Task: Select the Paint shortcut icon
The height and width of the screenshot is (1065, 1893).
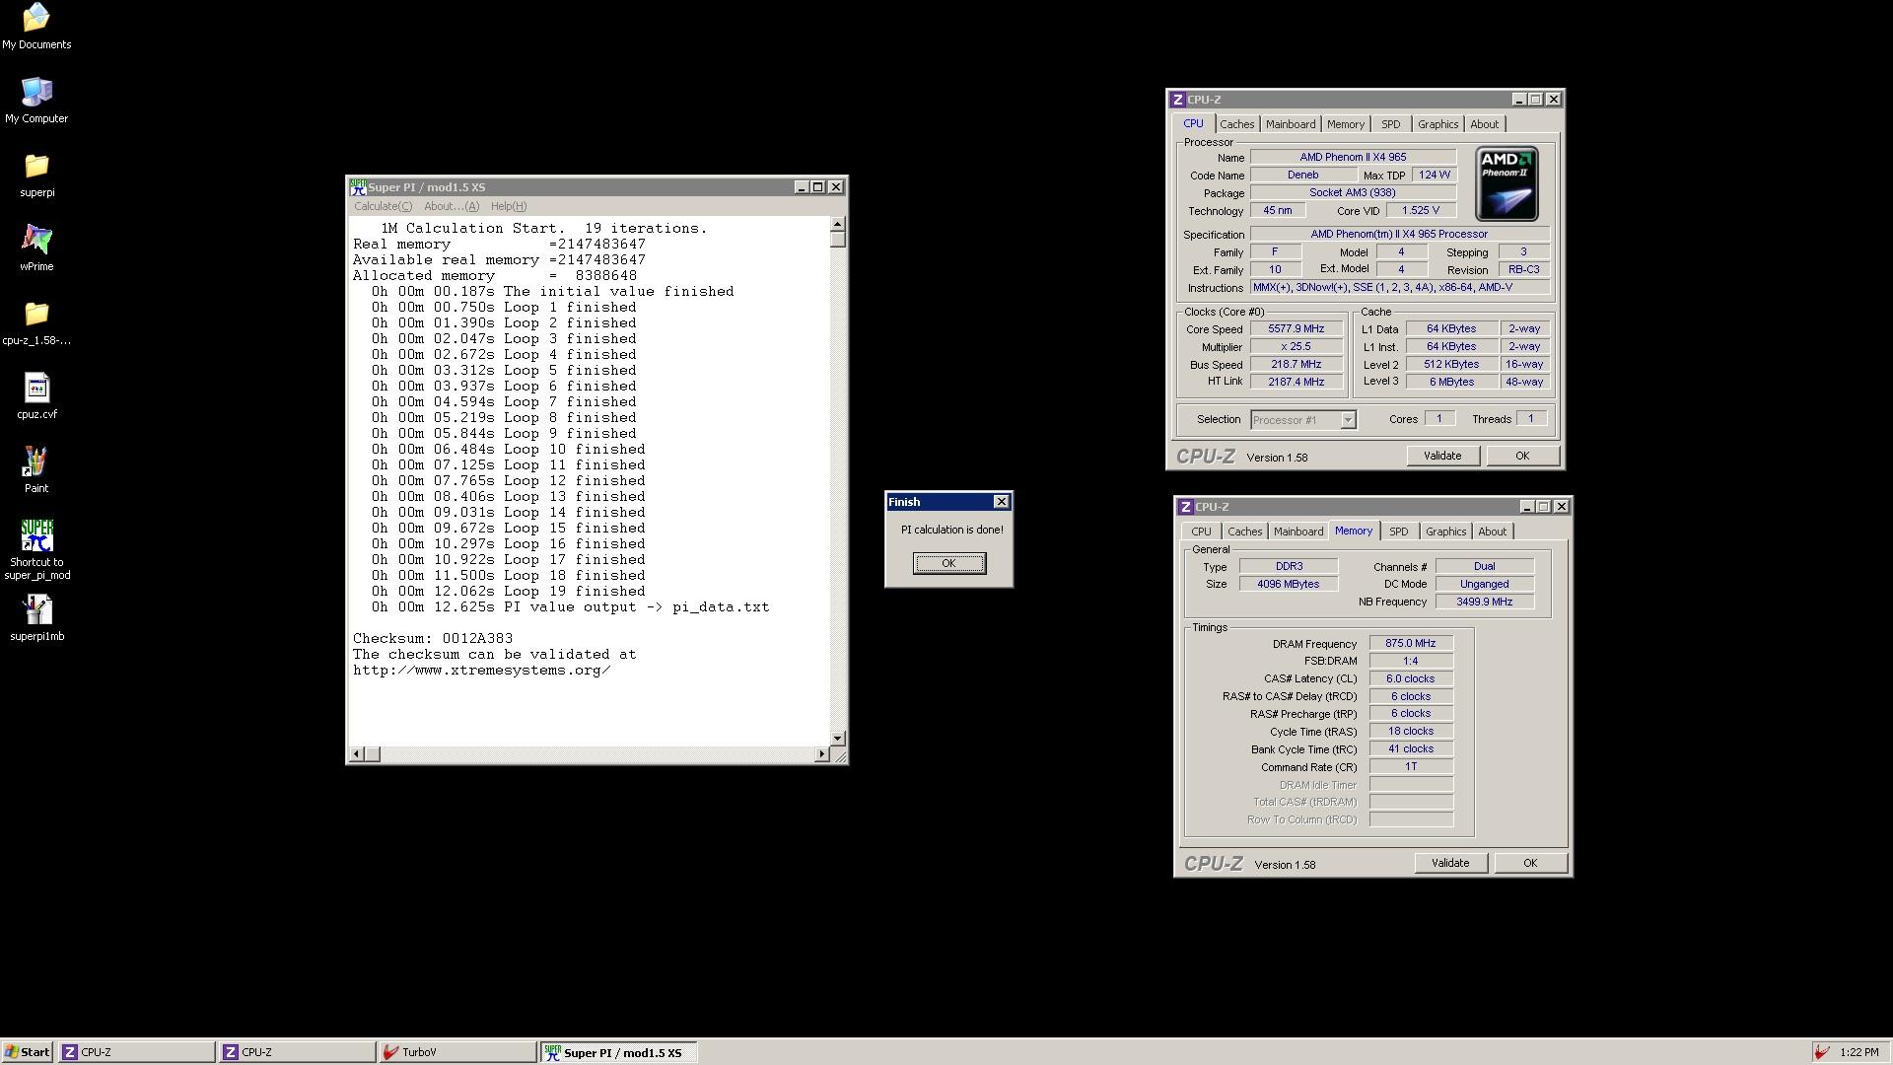Action: coord(36,470)
